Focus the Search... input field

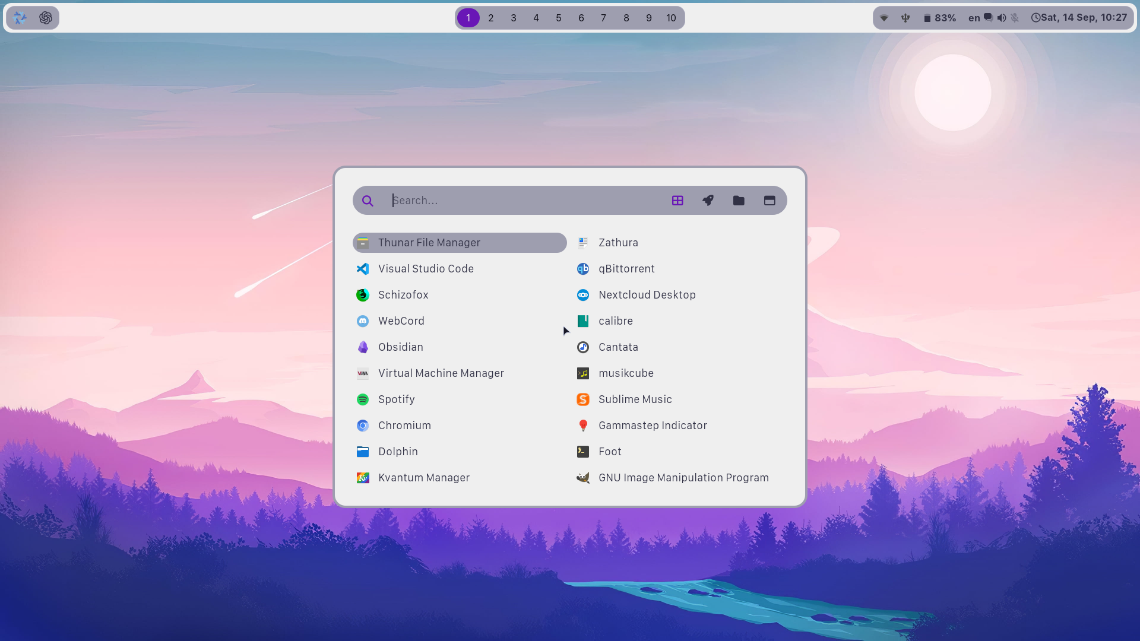pos(525,201)
